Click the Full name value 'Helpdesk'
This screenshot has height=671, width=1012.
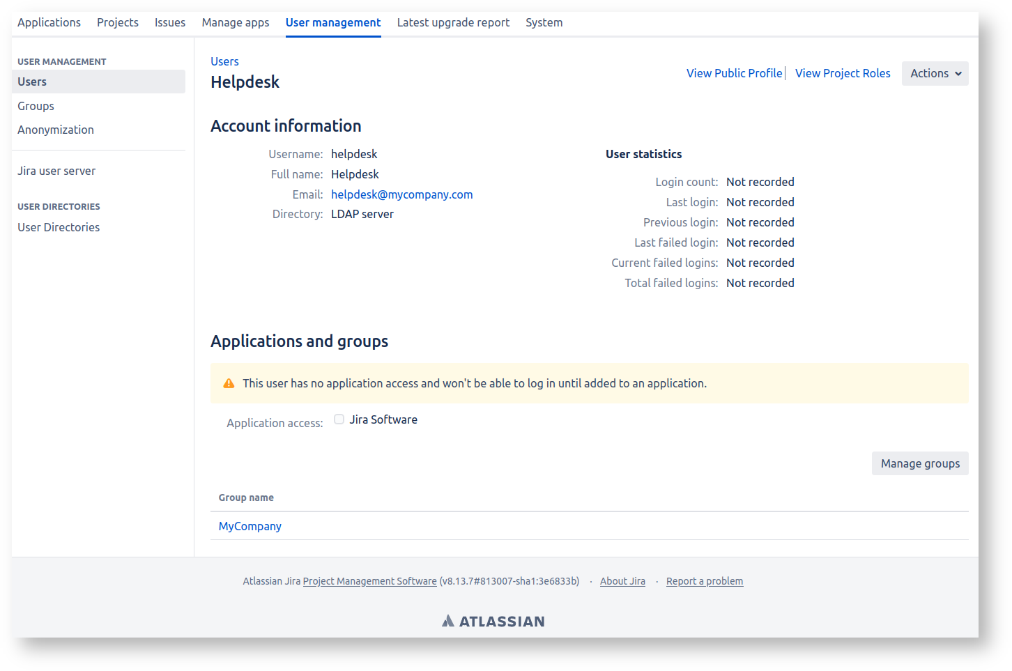tap(355, 174)
